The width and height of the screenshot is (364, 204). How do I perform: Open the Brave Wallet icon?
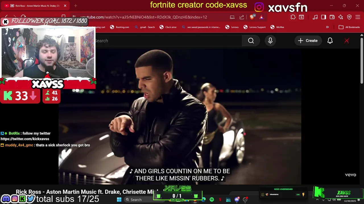332,17
